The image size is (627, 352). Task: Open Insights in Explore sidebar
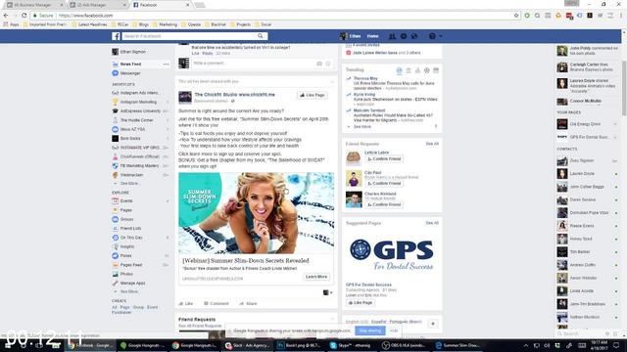click(x=127, y=246)
